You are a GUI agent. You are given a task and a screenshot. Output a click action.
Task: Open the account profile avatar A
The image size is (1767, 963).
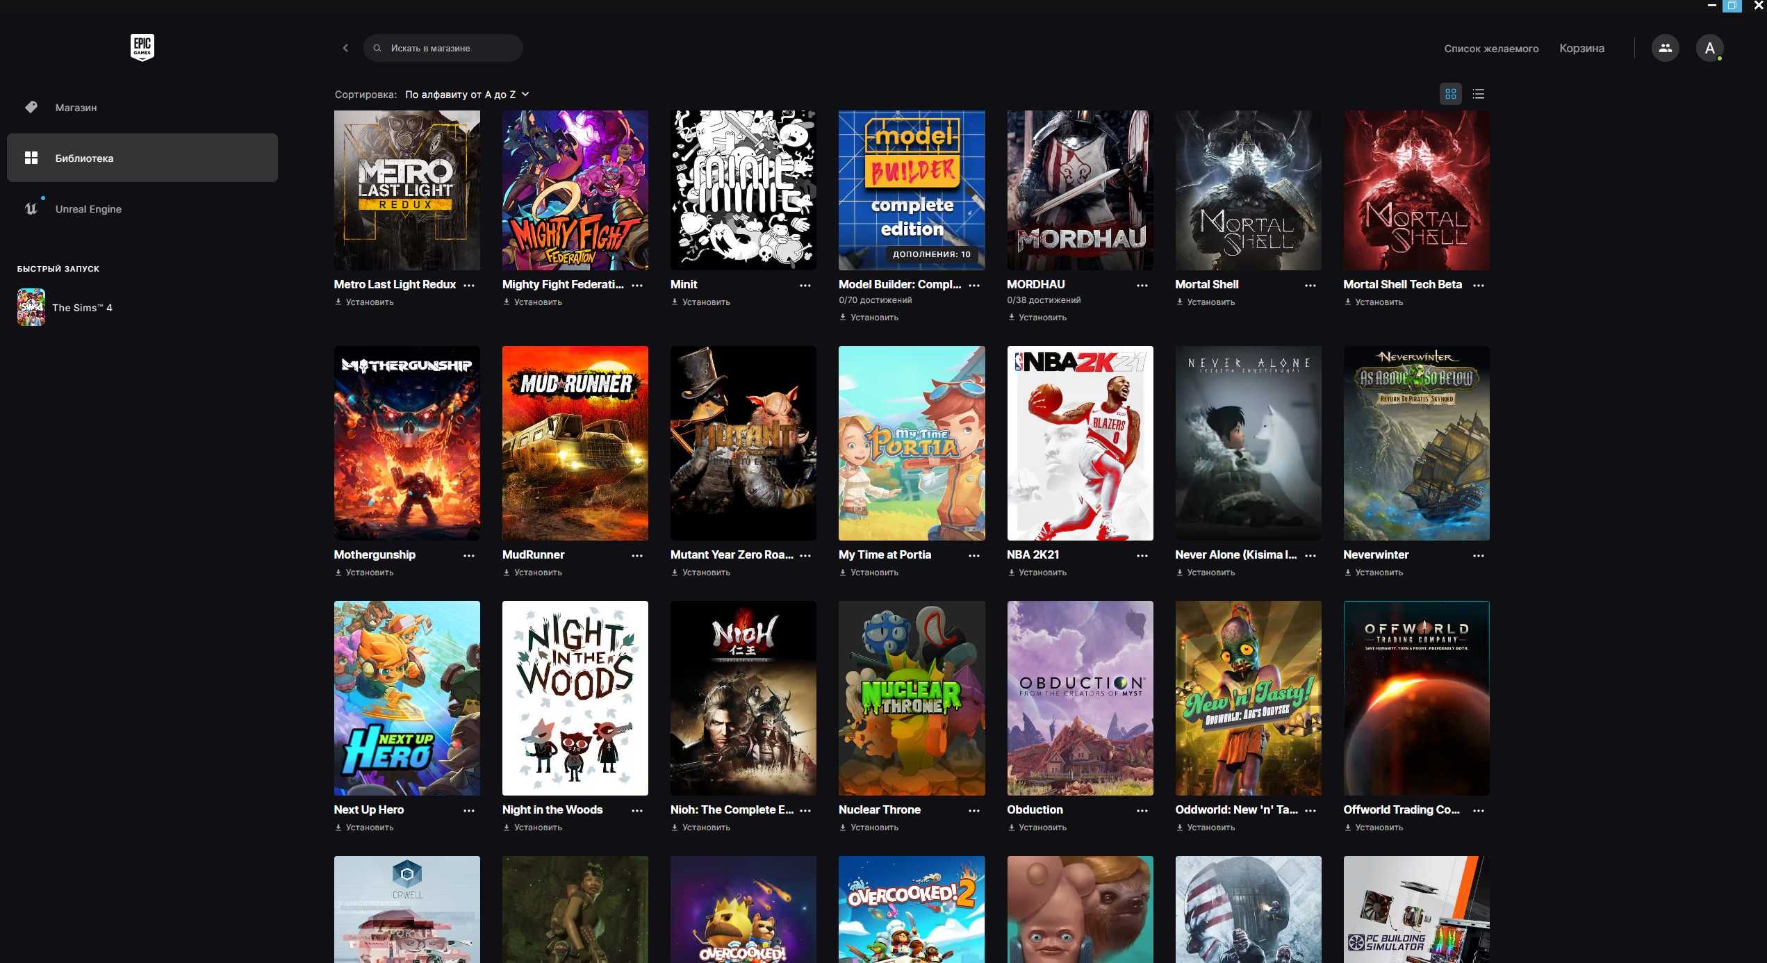tap(1710, 48)
